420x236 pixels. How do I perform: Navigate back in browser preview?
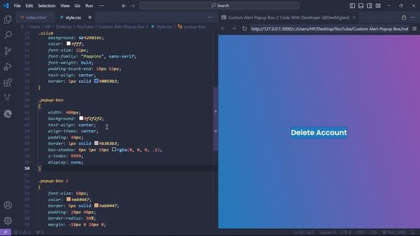[x=223, y=29]
